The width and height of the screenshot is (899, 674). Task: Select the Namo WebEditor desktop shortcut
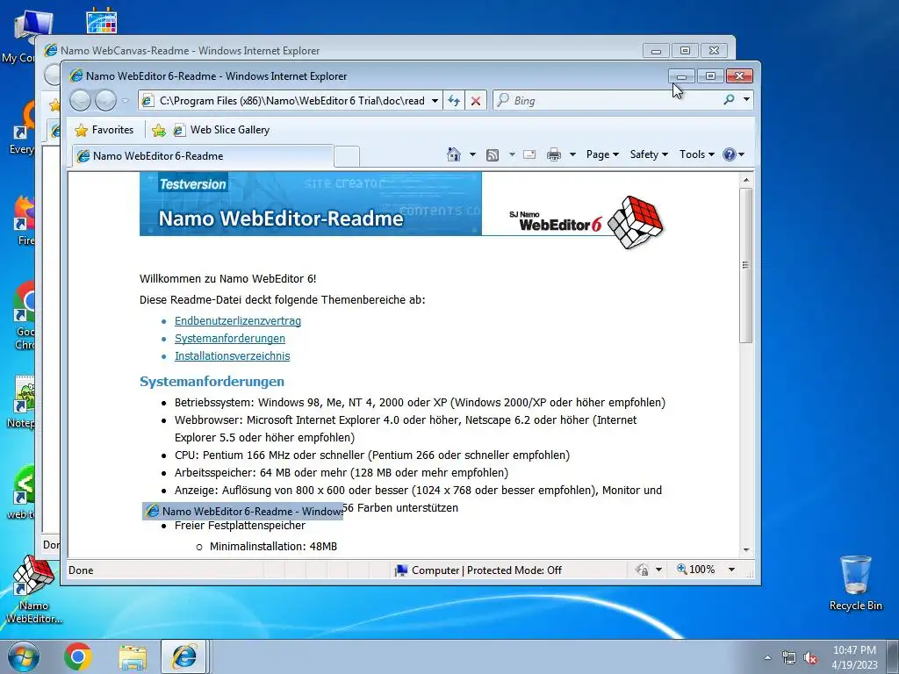pos(33,591)
